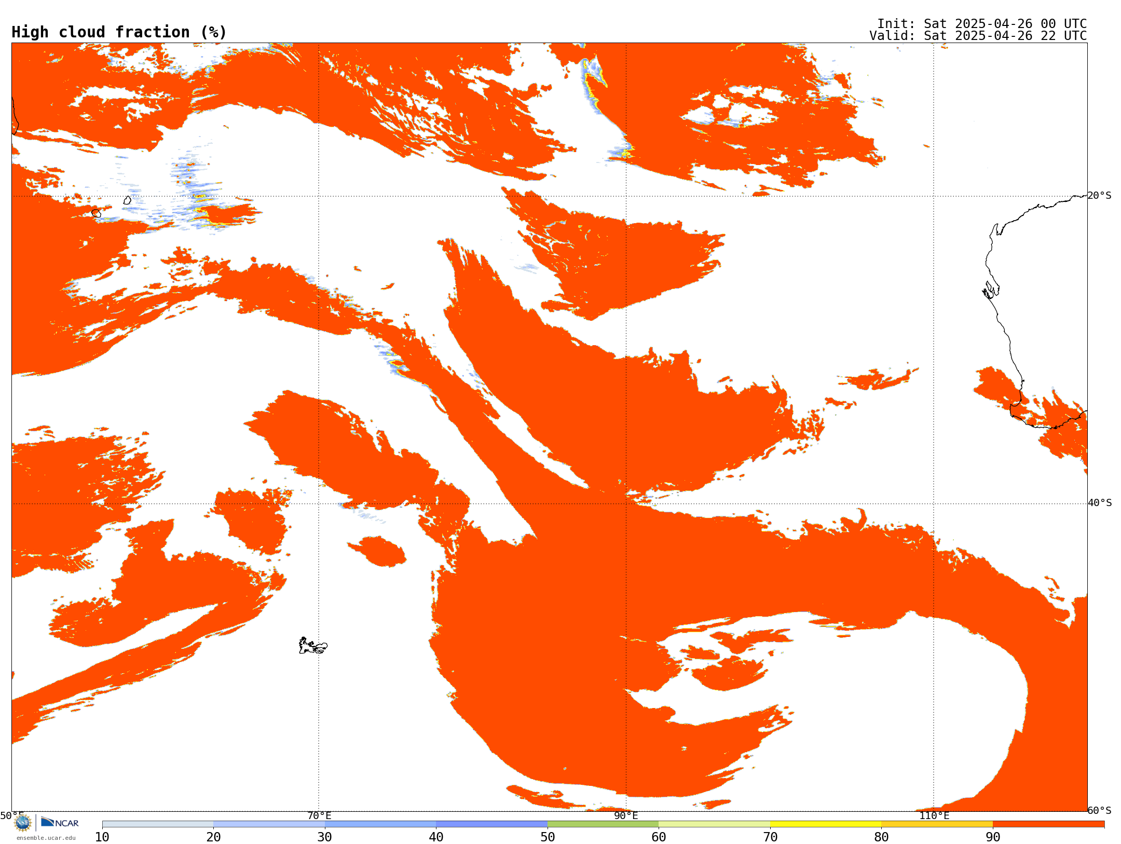The width and height of the screenshot is (1121, 844).
Task: Click the colorbar tick label 70
Action: point(770,837)
